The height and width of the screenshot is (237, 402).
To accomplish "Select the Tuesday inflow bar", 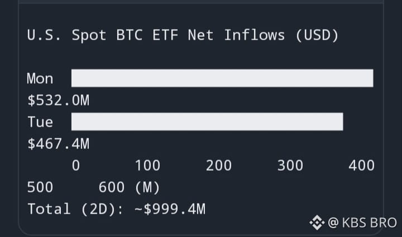I will point(207,122).
